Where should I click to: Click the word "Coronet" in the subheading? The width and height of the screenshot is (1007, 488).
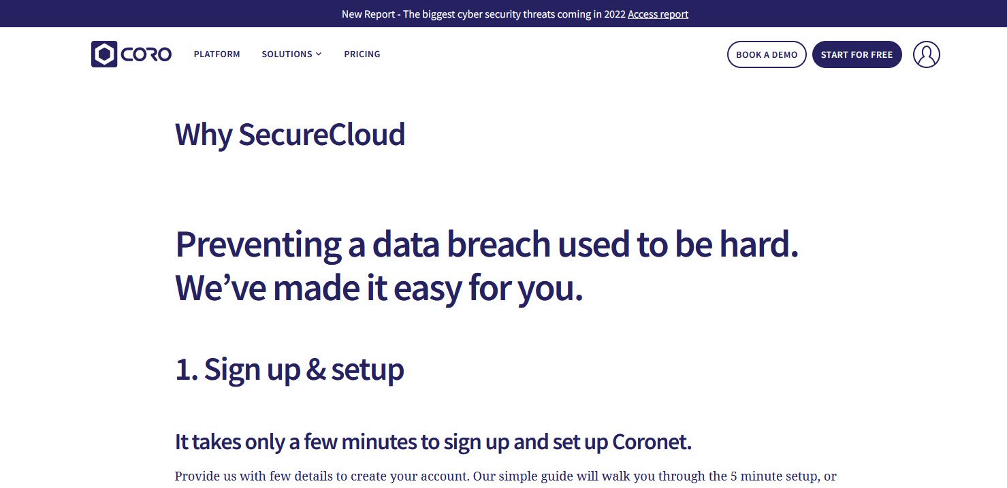(x=652, y=442)
